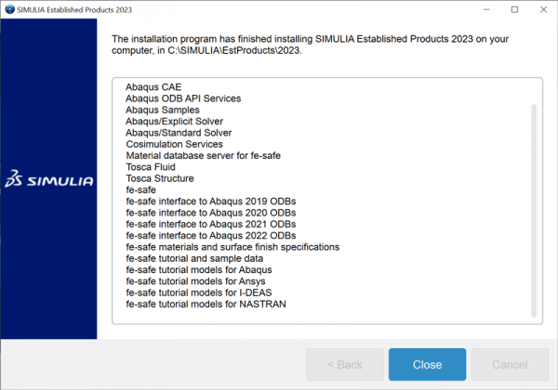Click fe-safe tutorial models for NASTRAN
This screenshot has height=390, width=558.
pyautogui.click(x=206, y=304)
